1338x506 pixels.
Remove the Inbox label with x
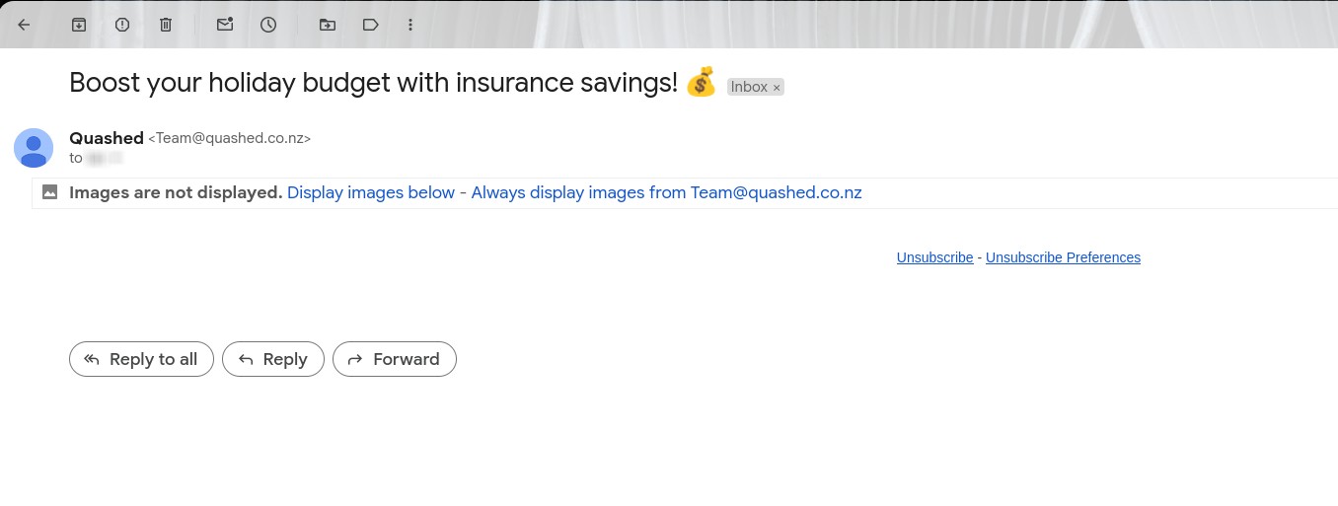[777, 88]
